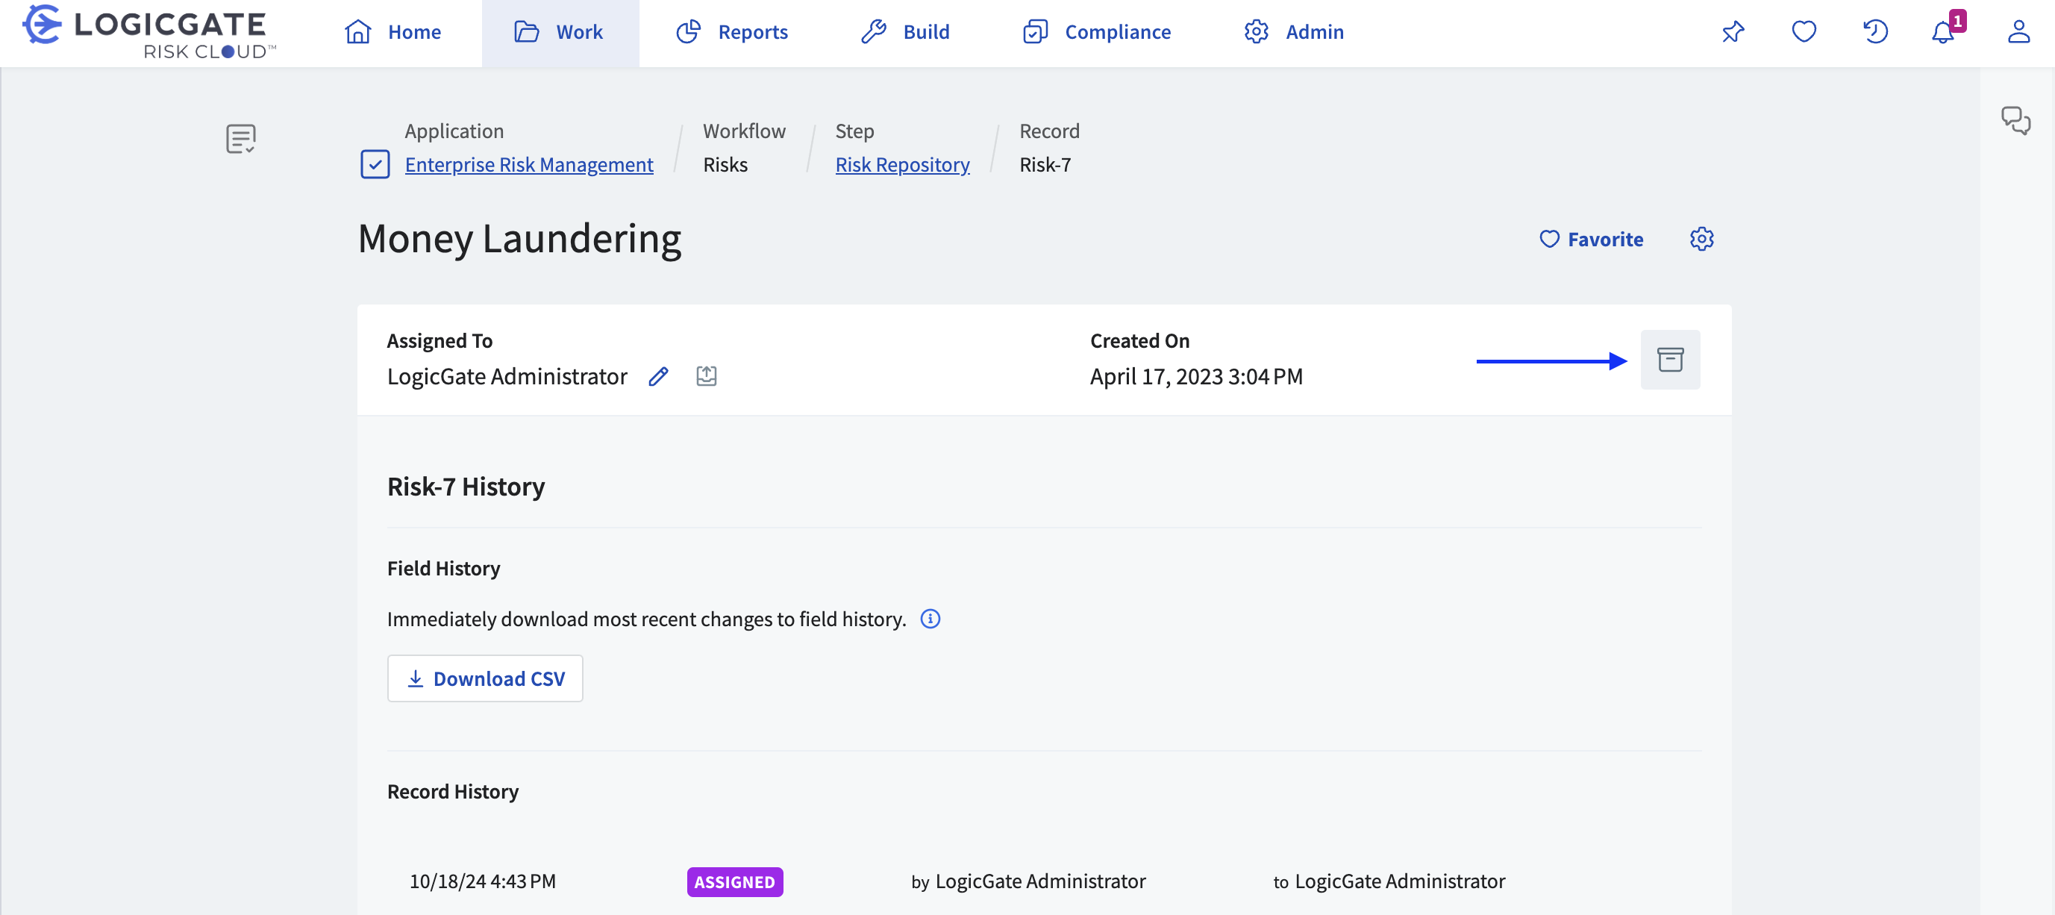Image resolution: width=2055 pixels, height=915 pixels.
Task: Open the record notes icon at left
Action: pos(240,139)
